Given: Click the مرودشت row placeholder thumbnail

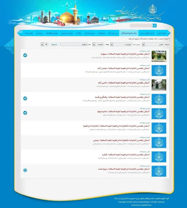Looking at the screenshot, I should 159,171.
